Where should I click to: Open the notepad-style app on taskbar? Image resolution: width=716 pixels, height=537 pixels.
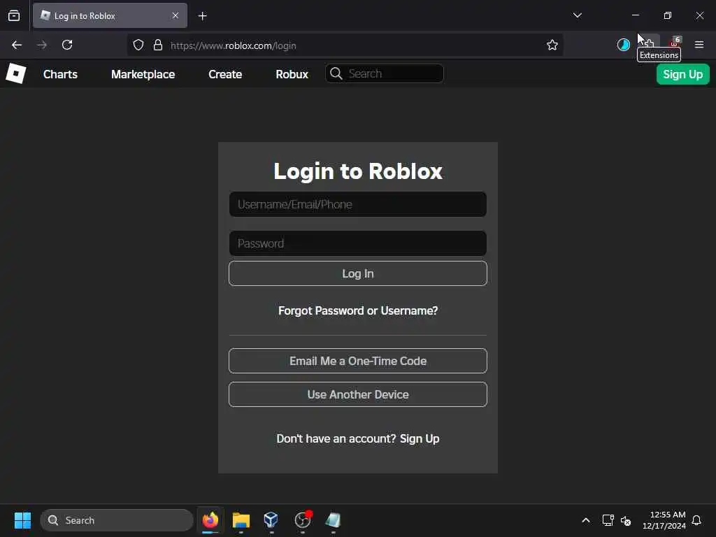tap(334, 520)
